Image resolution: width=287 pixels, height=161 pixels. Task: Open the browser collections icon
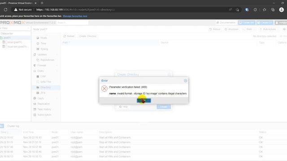pyautogui.click(x=273, y=10)
